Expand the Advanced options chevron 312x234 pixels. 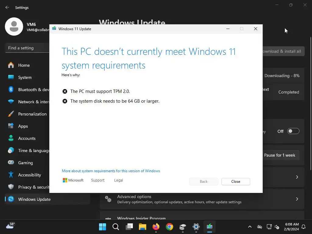(x=297, y=199)
